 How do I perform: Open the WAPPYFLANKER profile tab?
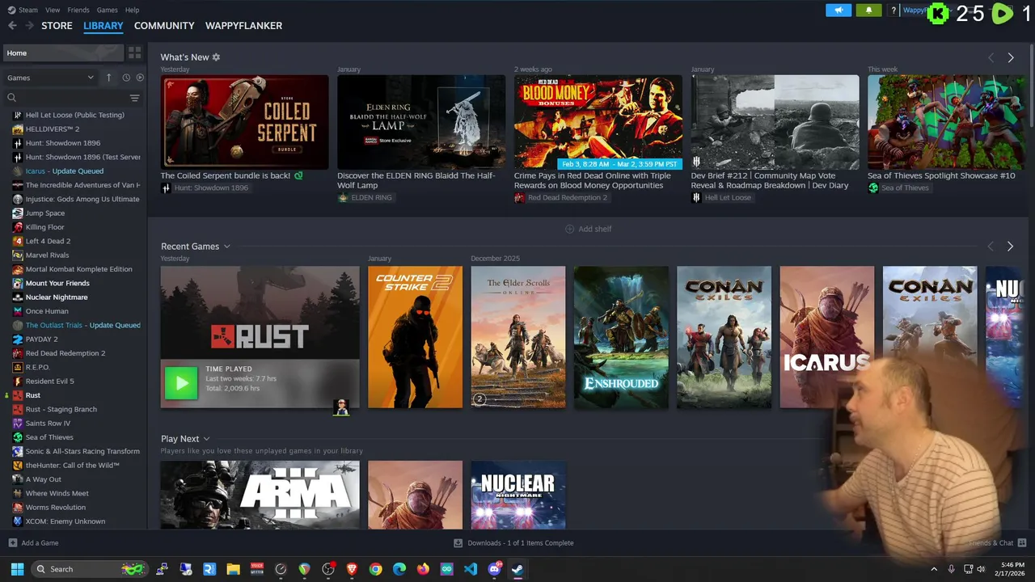coord(243,26)
